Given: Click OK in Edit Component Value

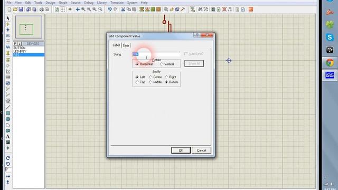Looking at the screenshot, I should pyautogui.click(x=181, y=150).
